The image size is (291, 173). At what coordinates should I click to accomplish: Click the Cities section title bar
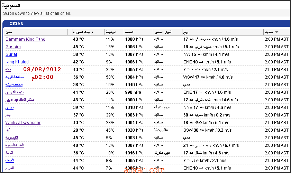pos(146,23)
